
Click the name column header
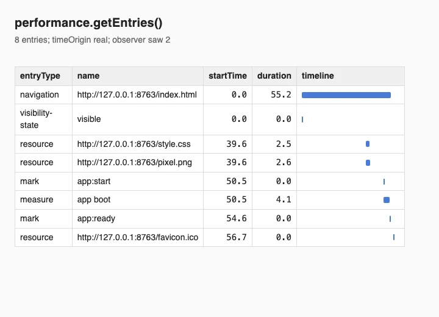pos(138,76)
